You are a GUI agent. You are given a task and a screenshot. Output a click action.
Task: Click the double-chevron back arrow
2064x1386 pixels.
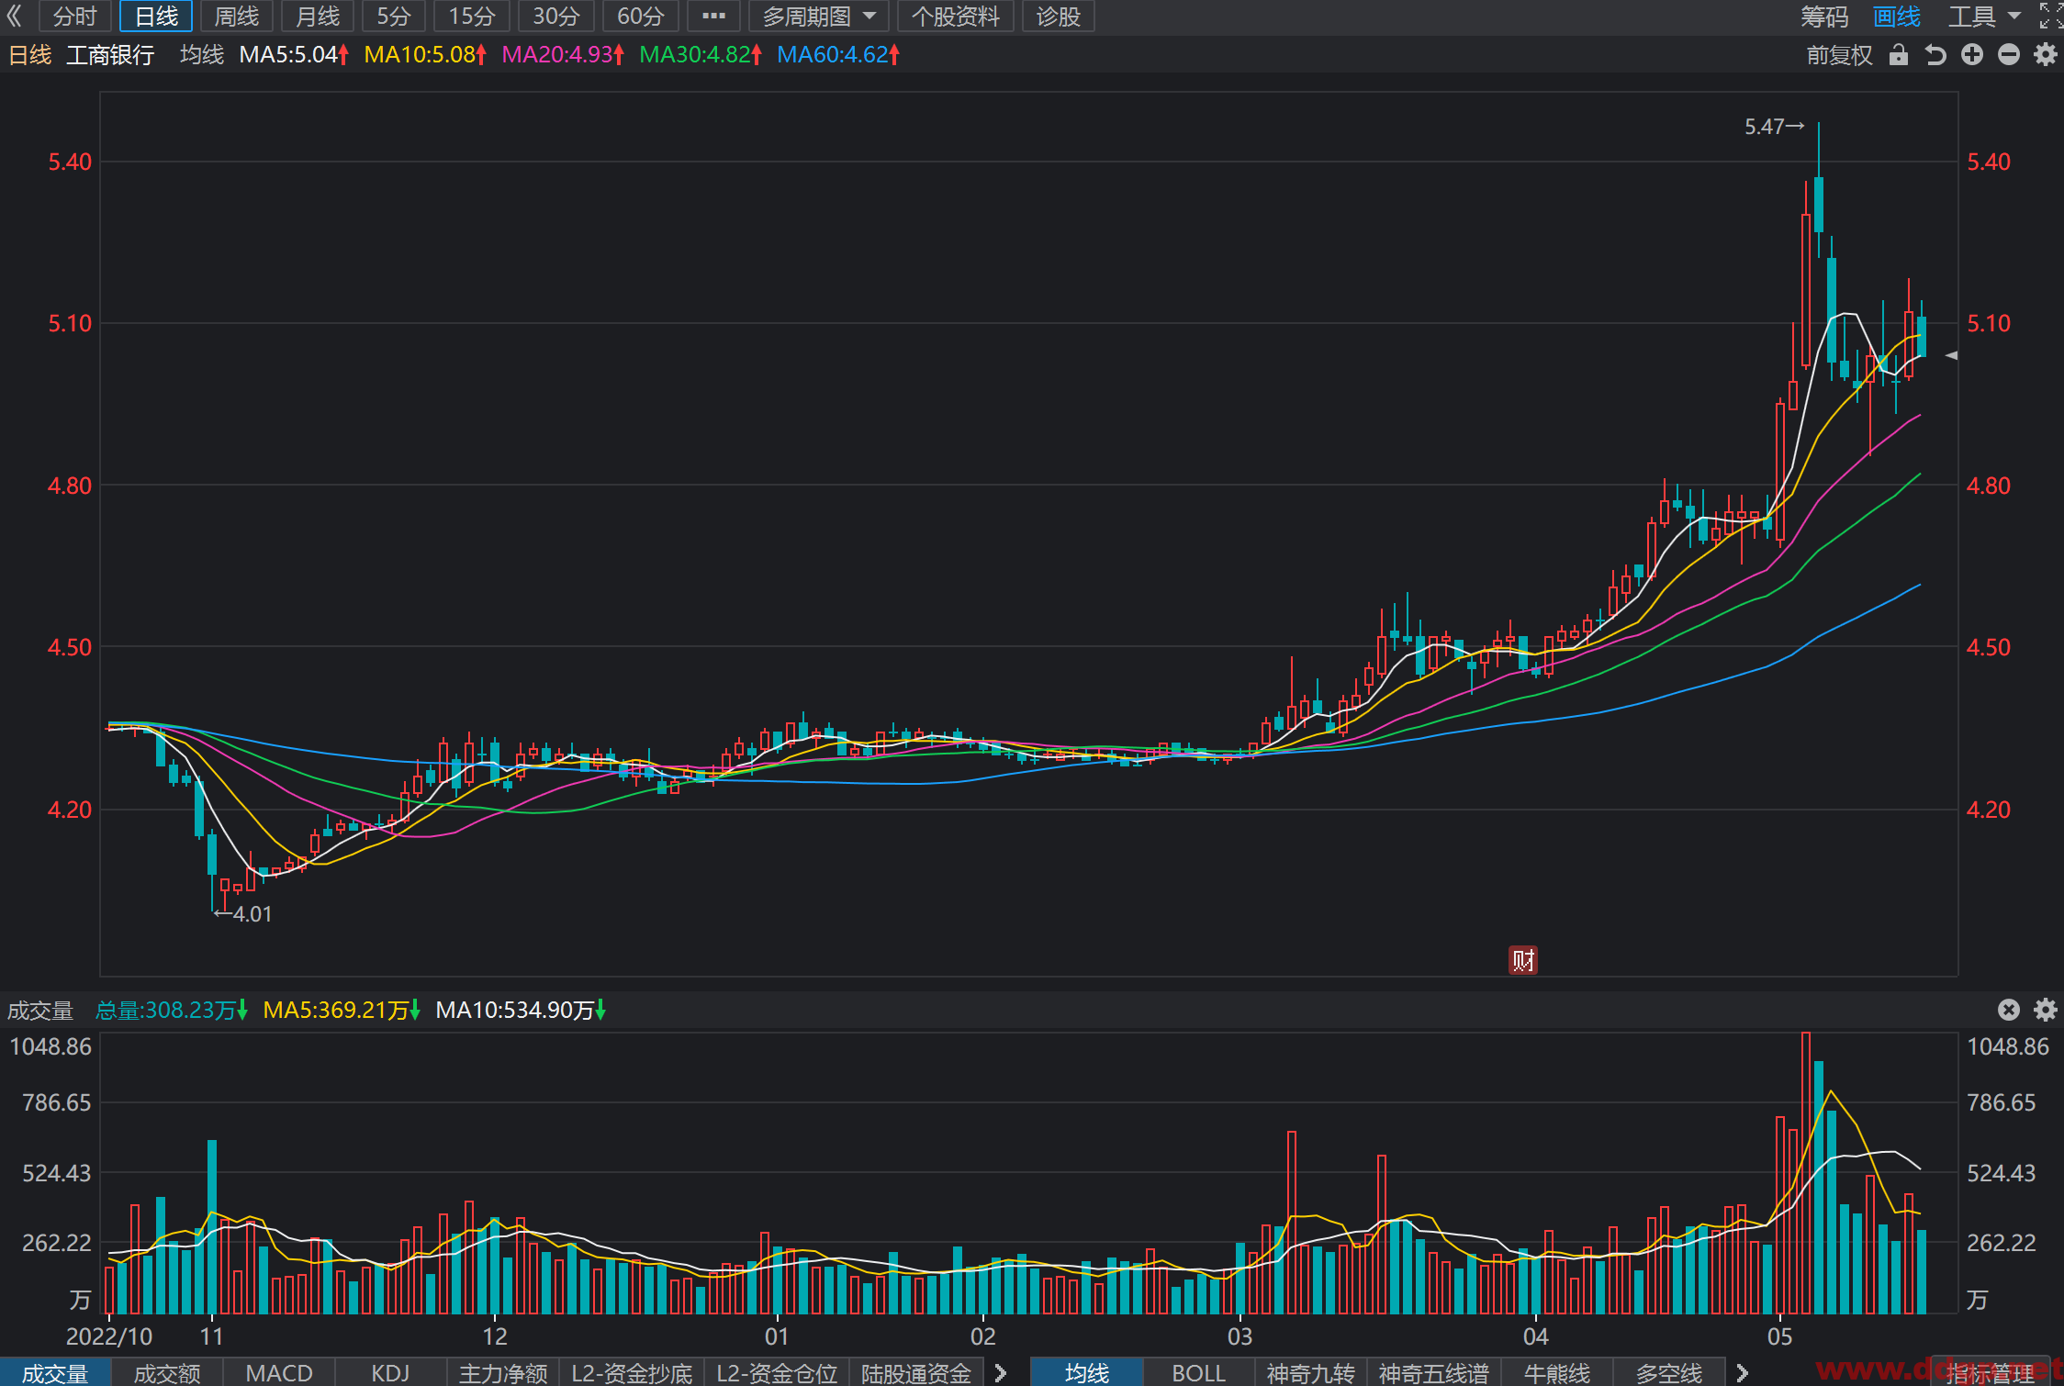click(x=14, y=16)
